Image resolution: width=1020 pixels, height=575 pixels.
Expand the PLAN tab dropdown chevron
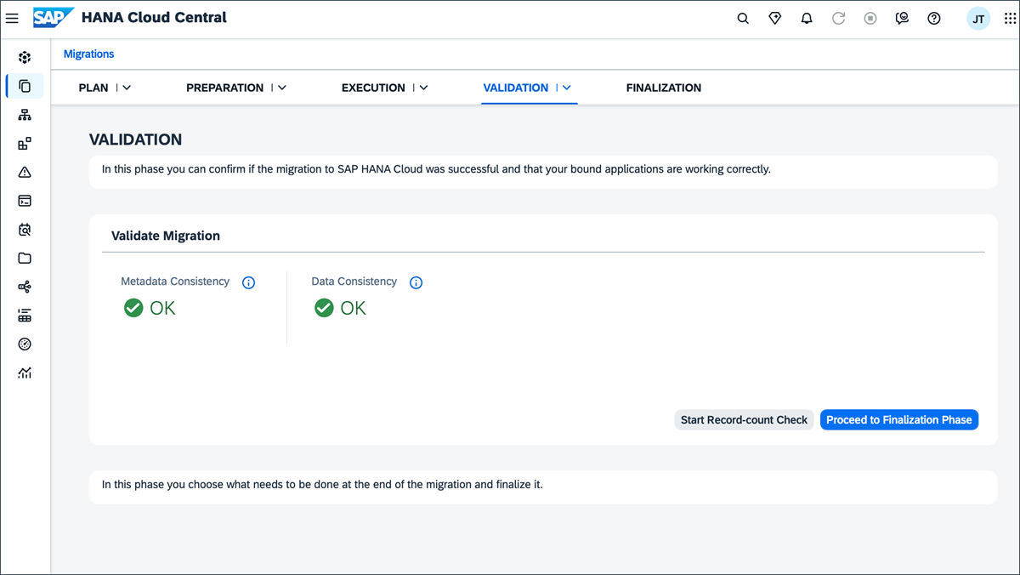point(127,88)
